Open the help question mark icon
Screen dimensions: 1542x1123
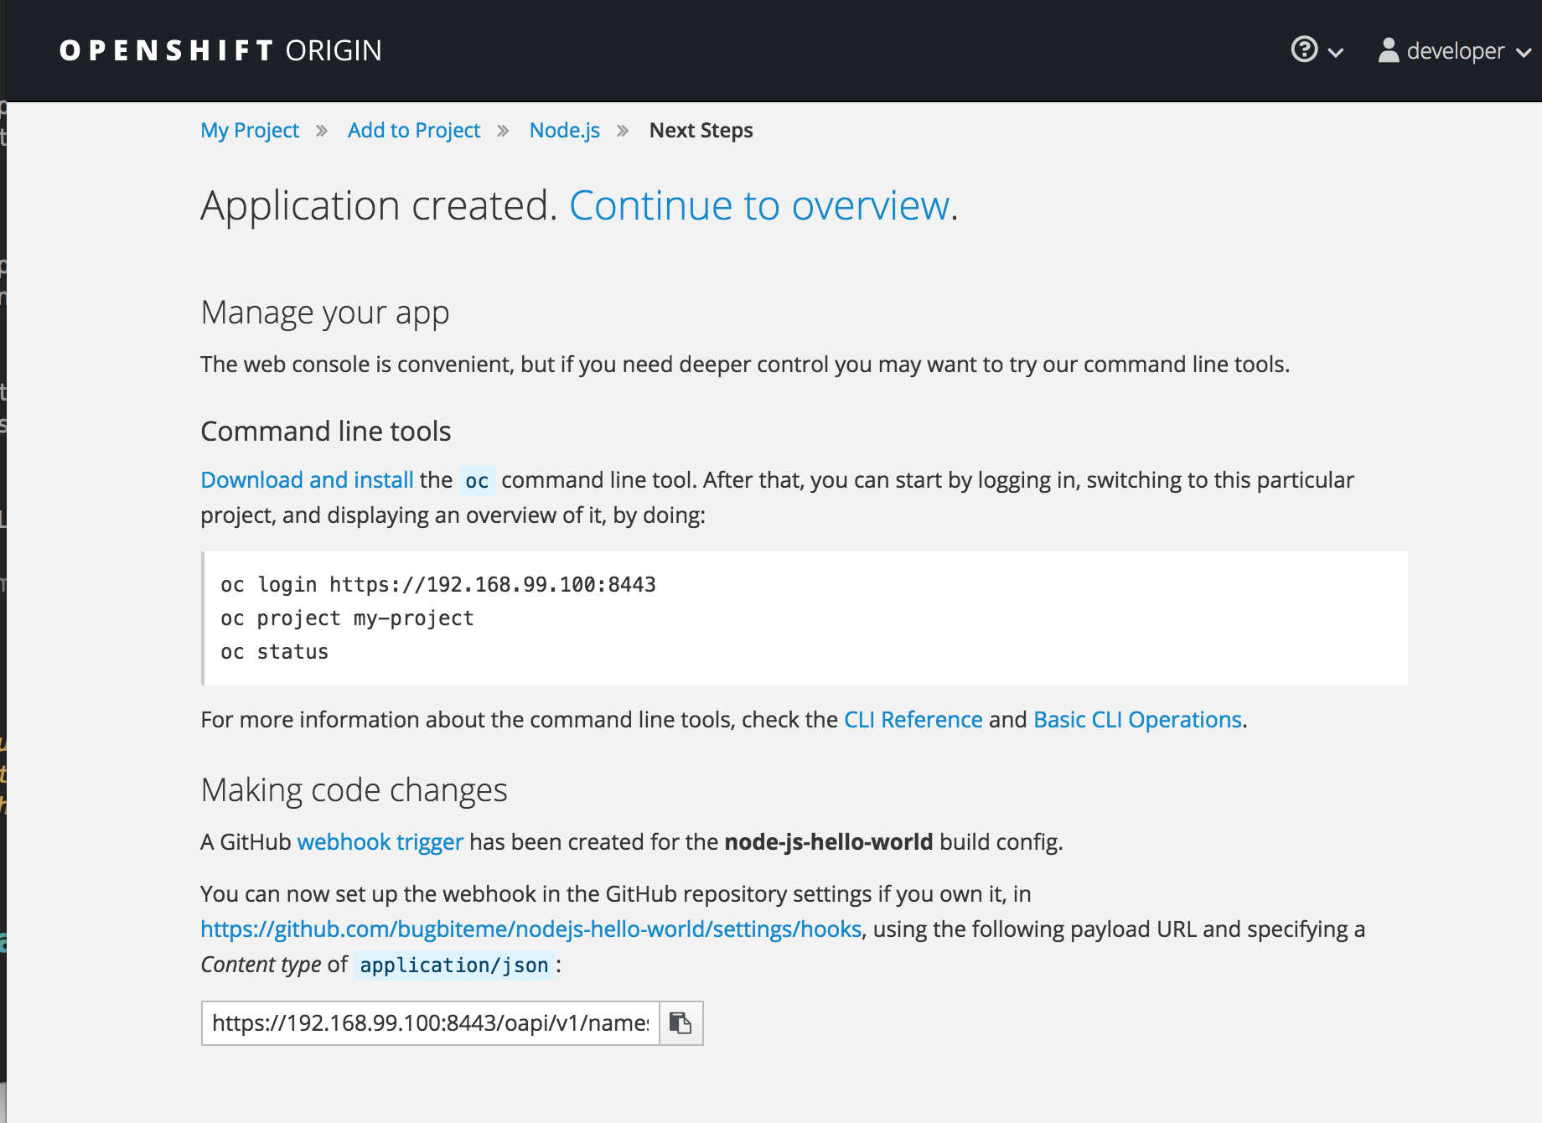coord(1304,49)
